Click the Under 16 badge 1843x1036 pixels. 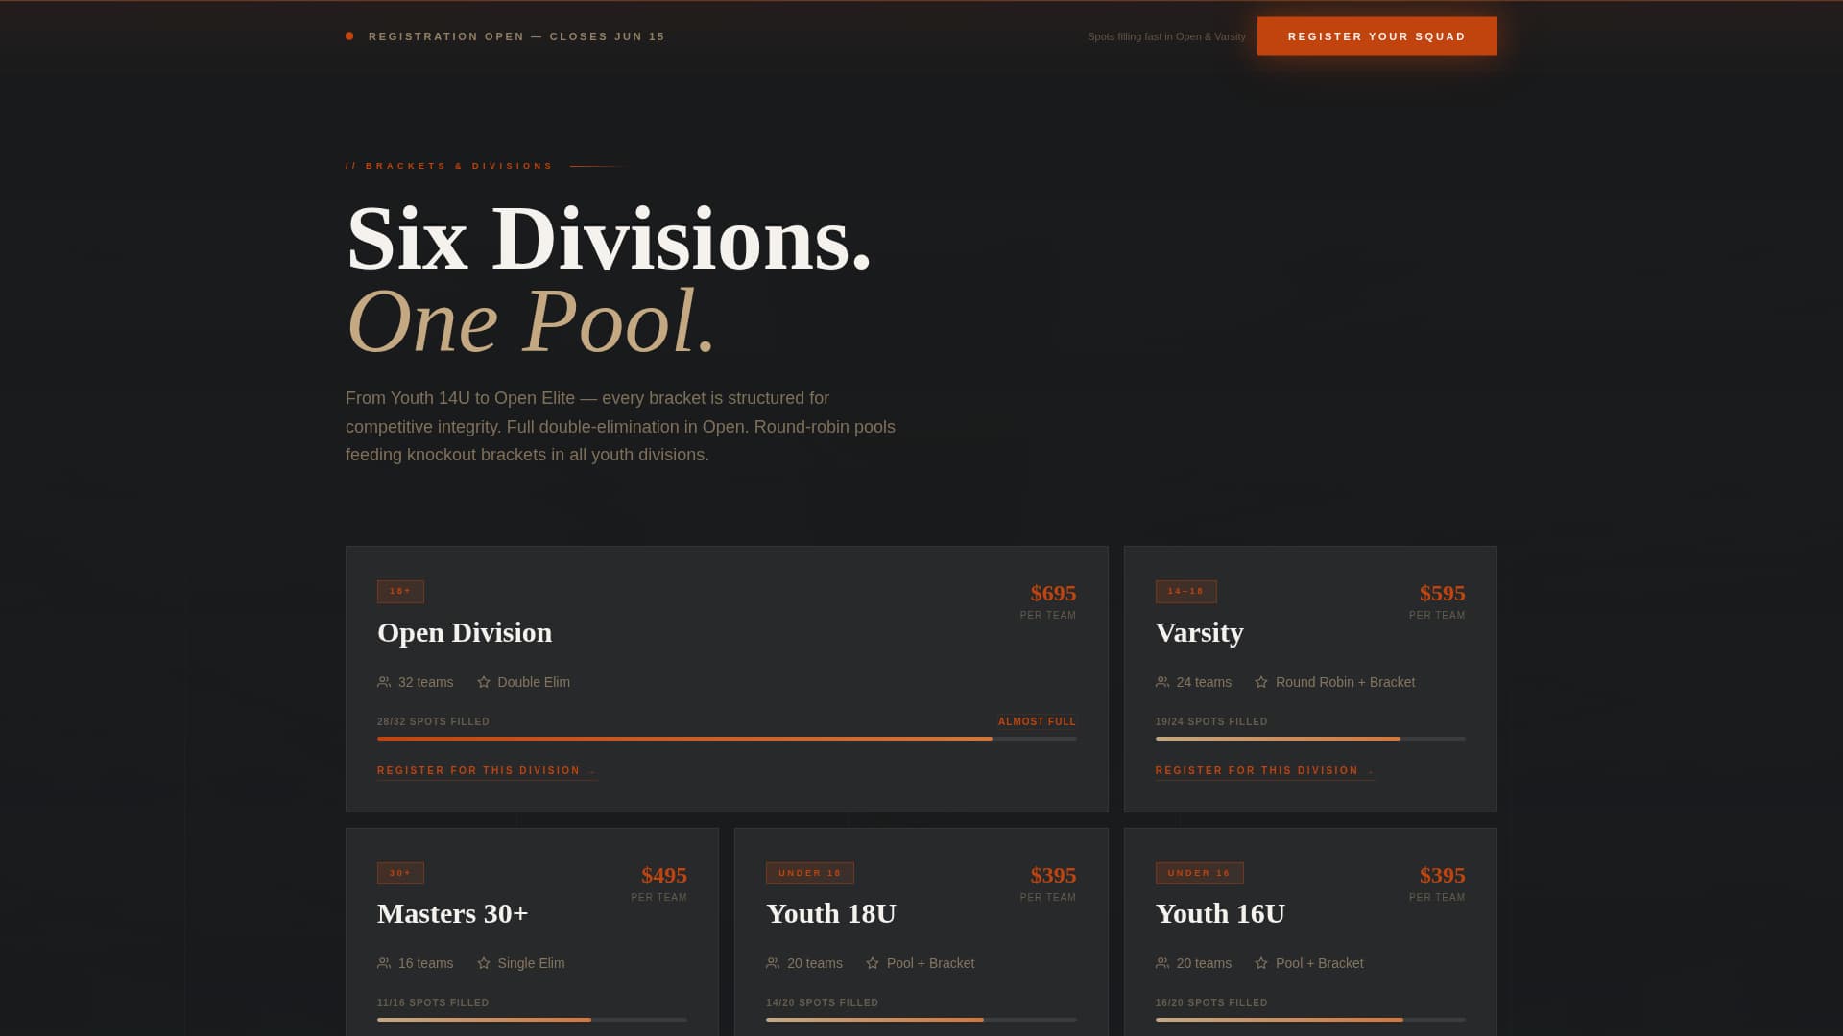(x=1199, y=873)
